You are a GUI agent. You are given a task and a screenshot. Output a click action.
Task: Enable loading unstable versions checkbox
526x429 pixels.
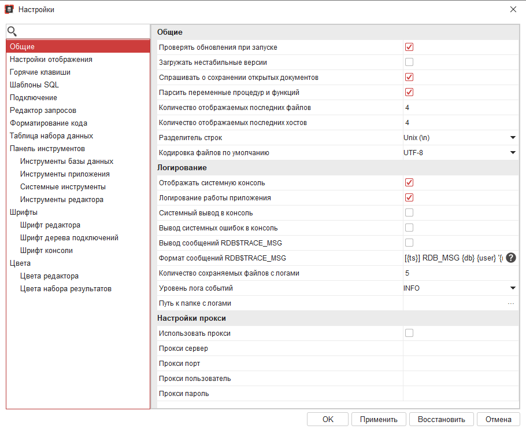409,63
